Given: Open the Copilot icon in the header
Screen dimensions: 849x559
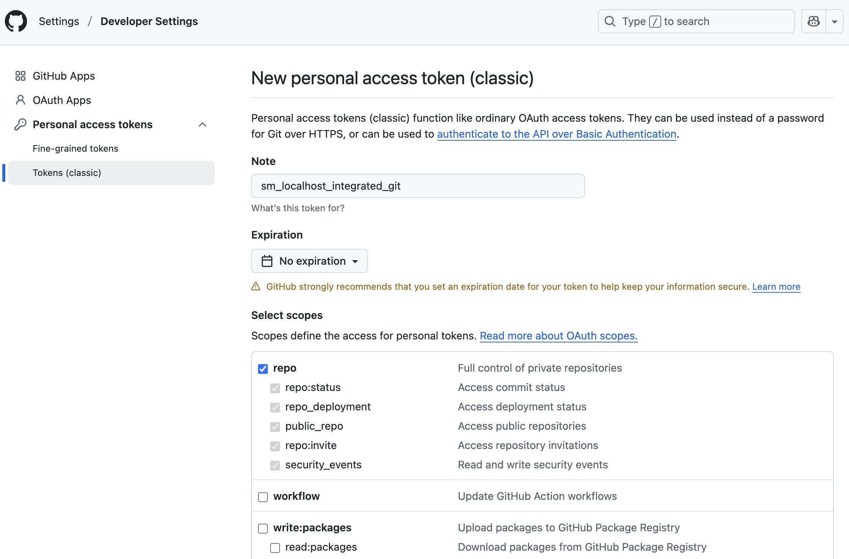Looking at the screenshot, I should (813, 21).
